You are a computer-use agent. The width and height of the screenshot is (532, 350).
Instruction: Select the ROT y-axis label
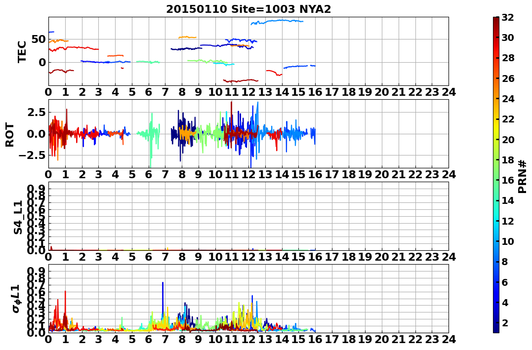click(x=10, y=135)
